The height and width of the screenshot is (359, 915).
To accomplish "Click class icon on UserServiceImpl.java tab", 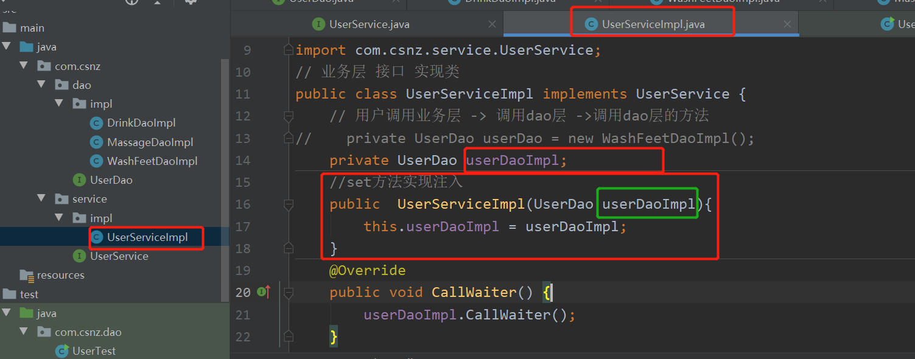I will click(591, 24).
